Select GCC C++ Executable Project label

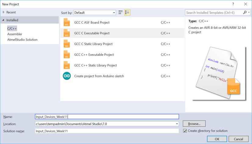[x=94, y=54]
